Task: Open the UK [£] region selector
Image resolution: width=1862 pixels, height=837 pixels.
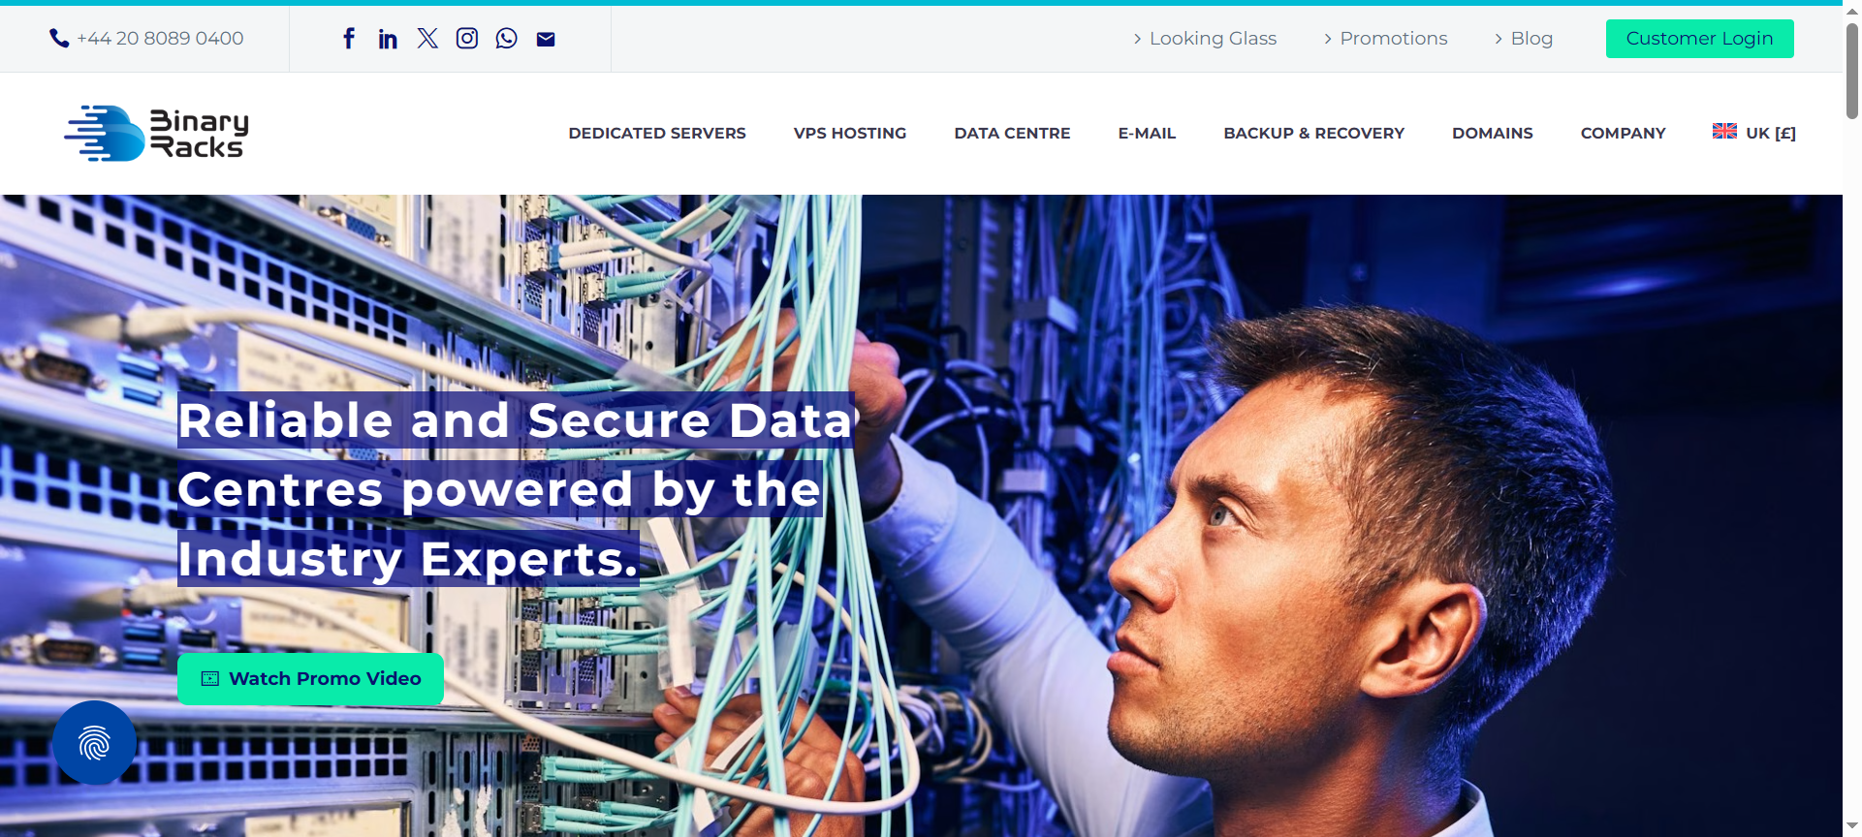Action: coord(1753,133)
